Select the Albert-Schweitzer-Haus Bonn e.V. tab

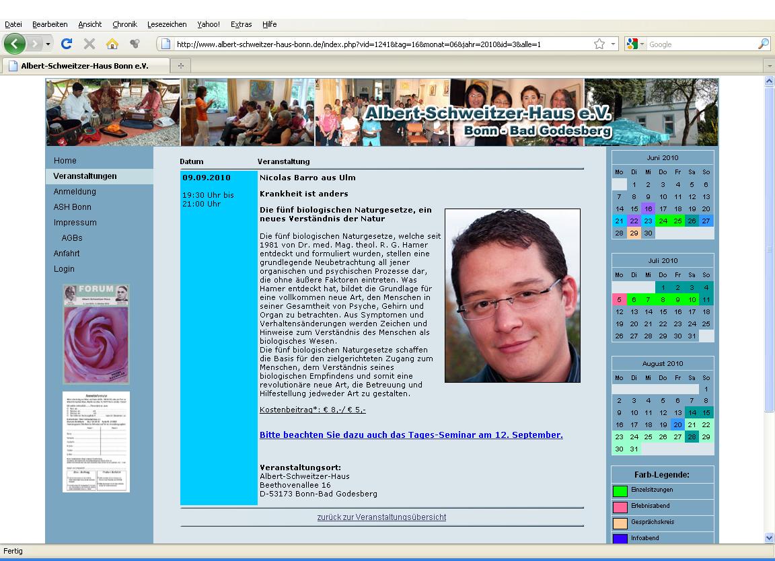point(84,66)
